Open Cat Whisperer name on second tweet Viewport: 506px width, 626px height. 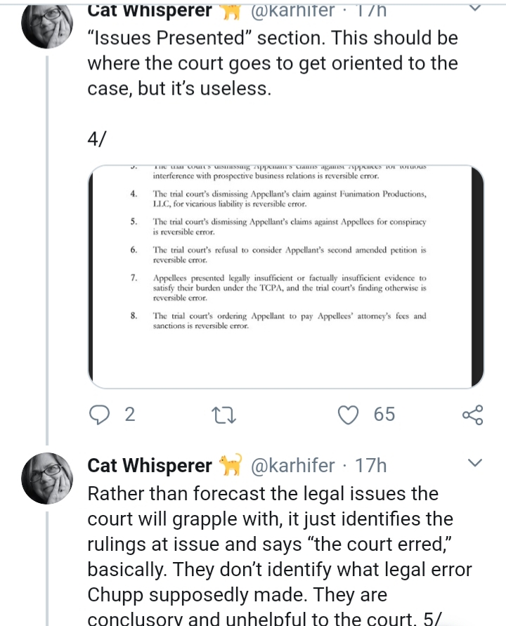[x=150, y=466]
